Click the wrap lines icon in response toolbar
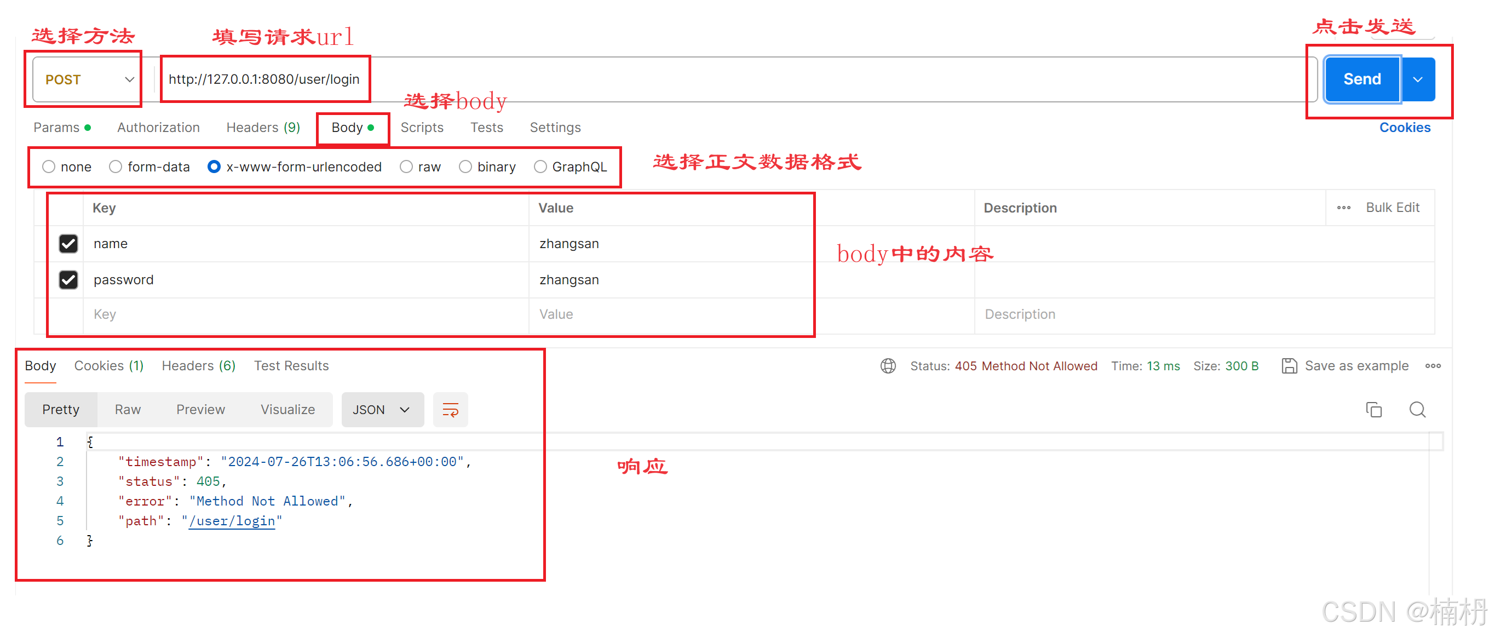This screenshot has width=1490, height=637. click(x=450, y=410)
